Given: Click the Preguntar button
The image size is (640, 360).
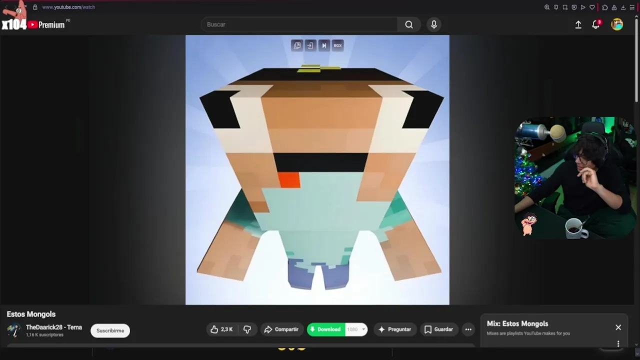Looking at the screenshot, I should [395, 329].
